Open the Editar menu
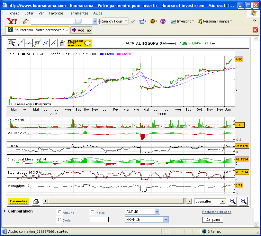261x236 pixels. [29, 13]
